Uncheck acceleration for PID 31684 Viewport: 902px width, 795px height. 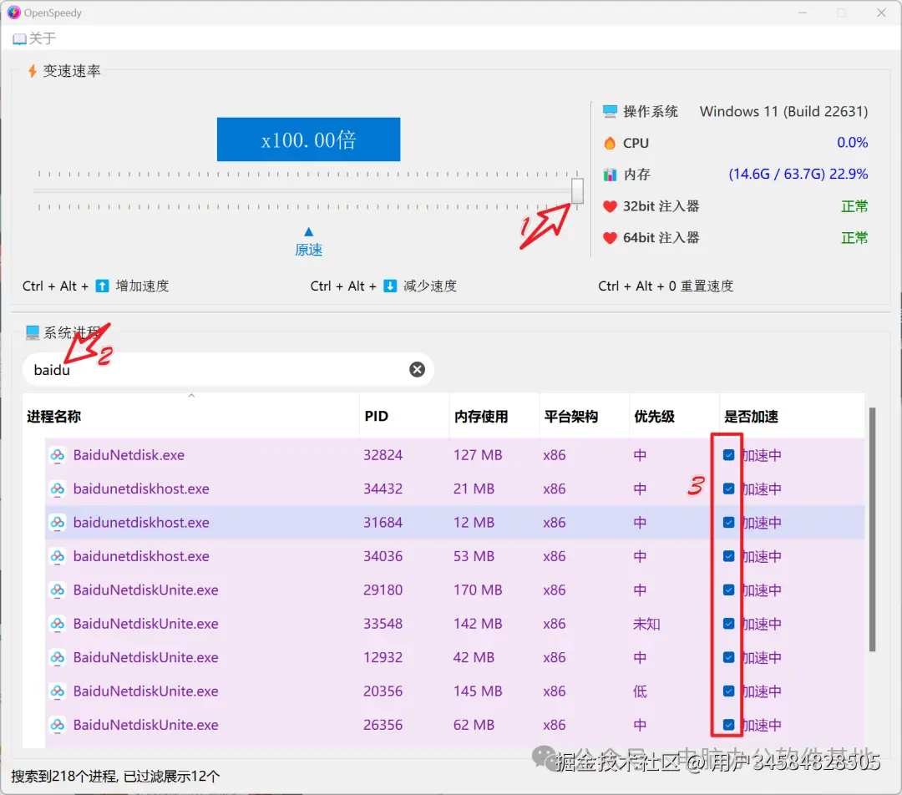[x=728, y=522]
